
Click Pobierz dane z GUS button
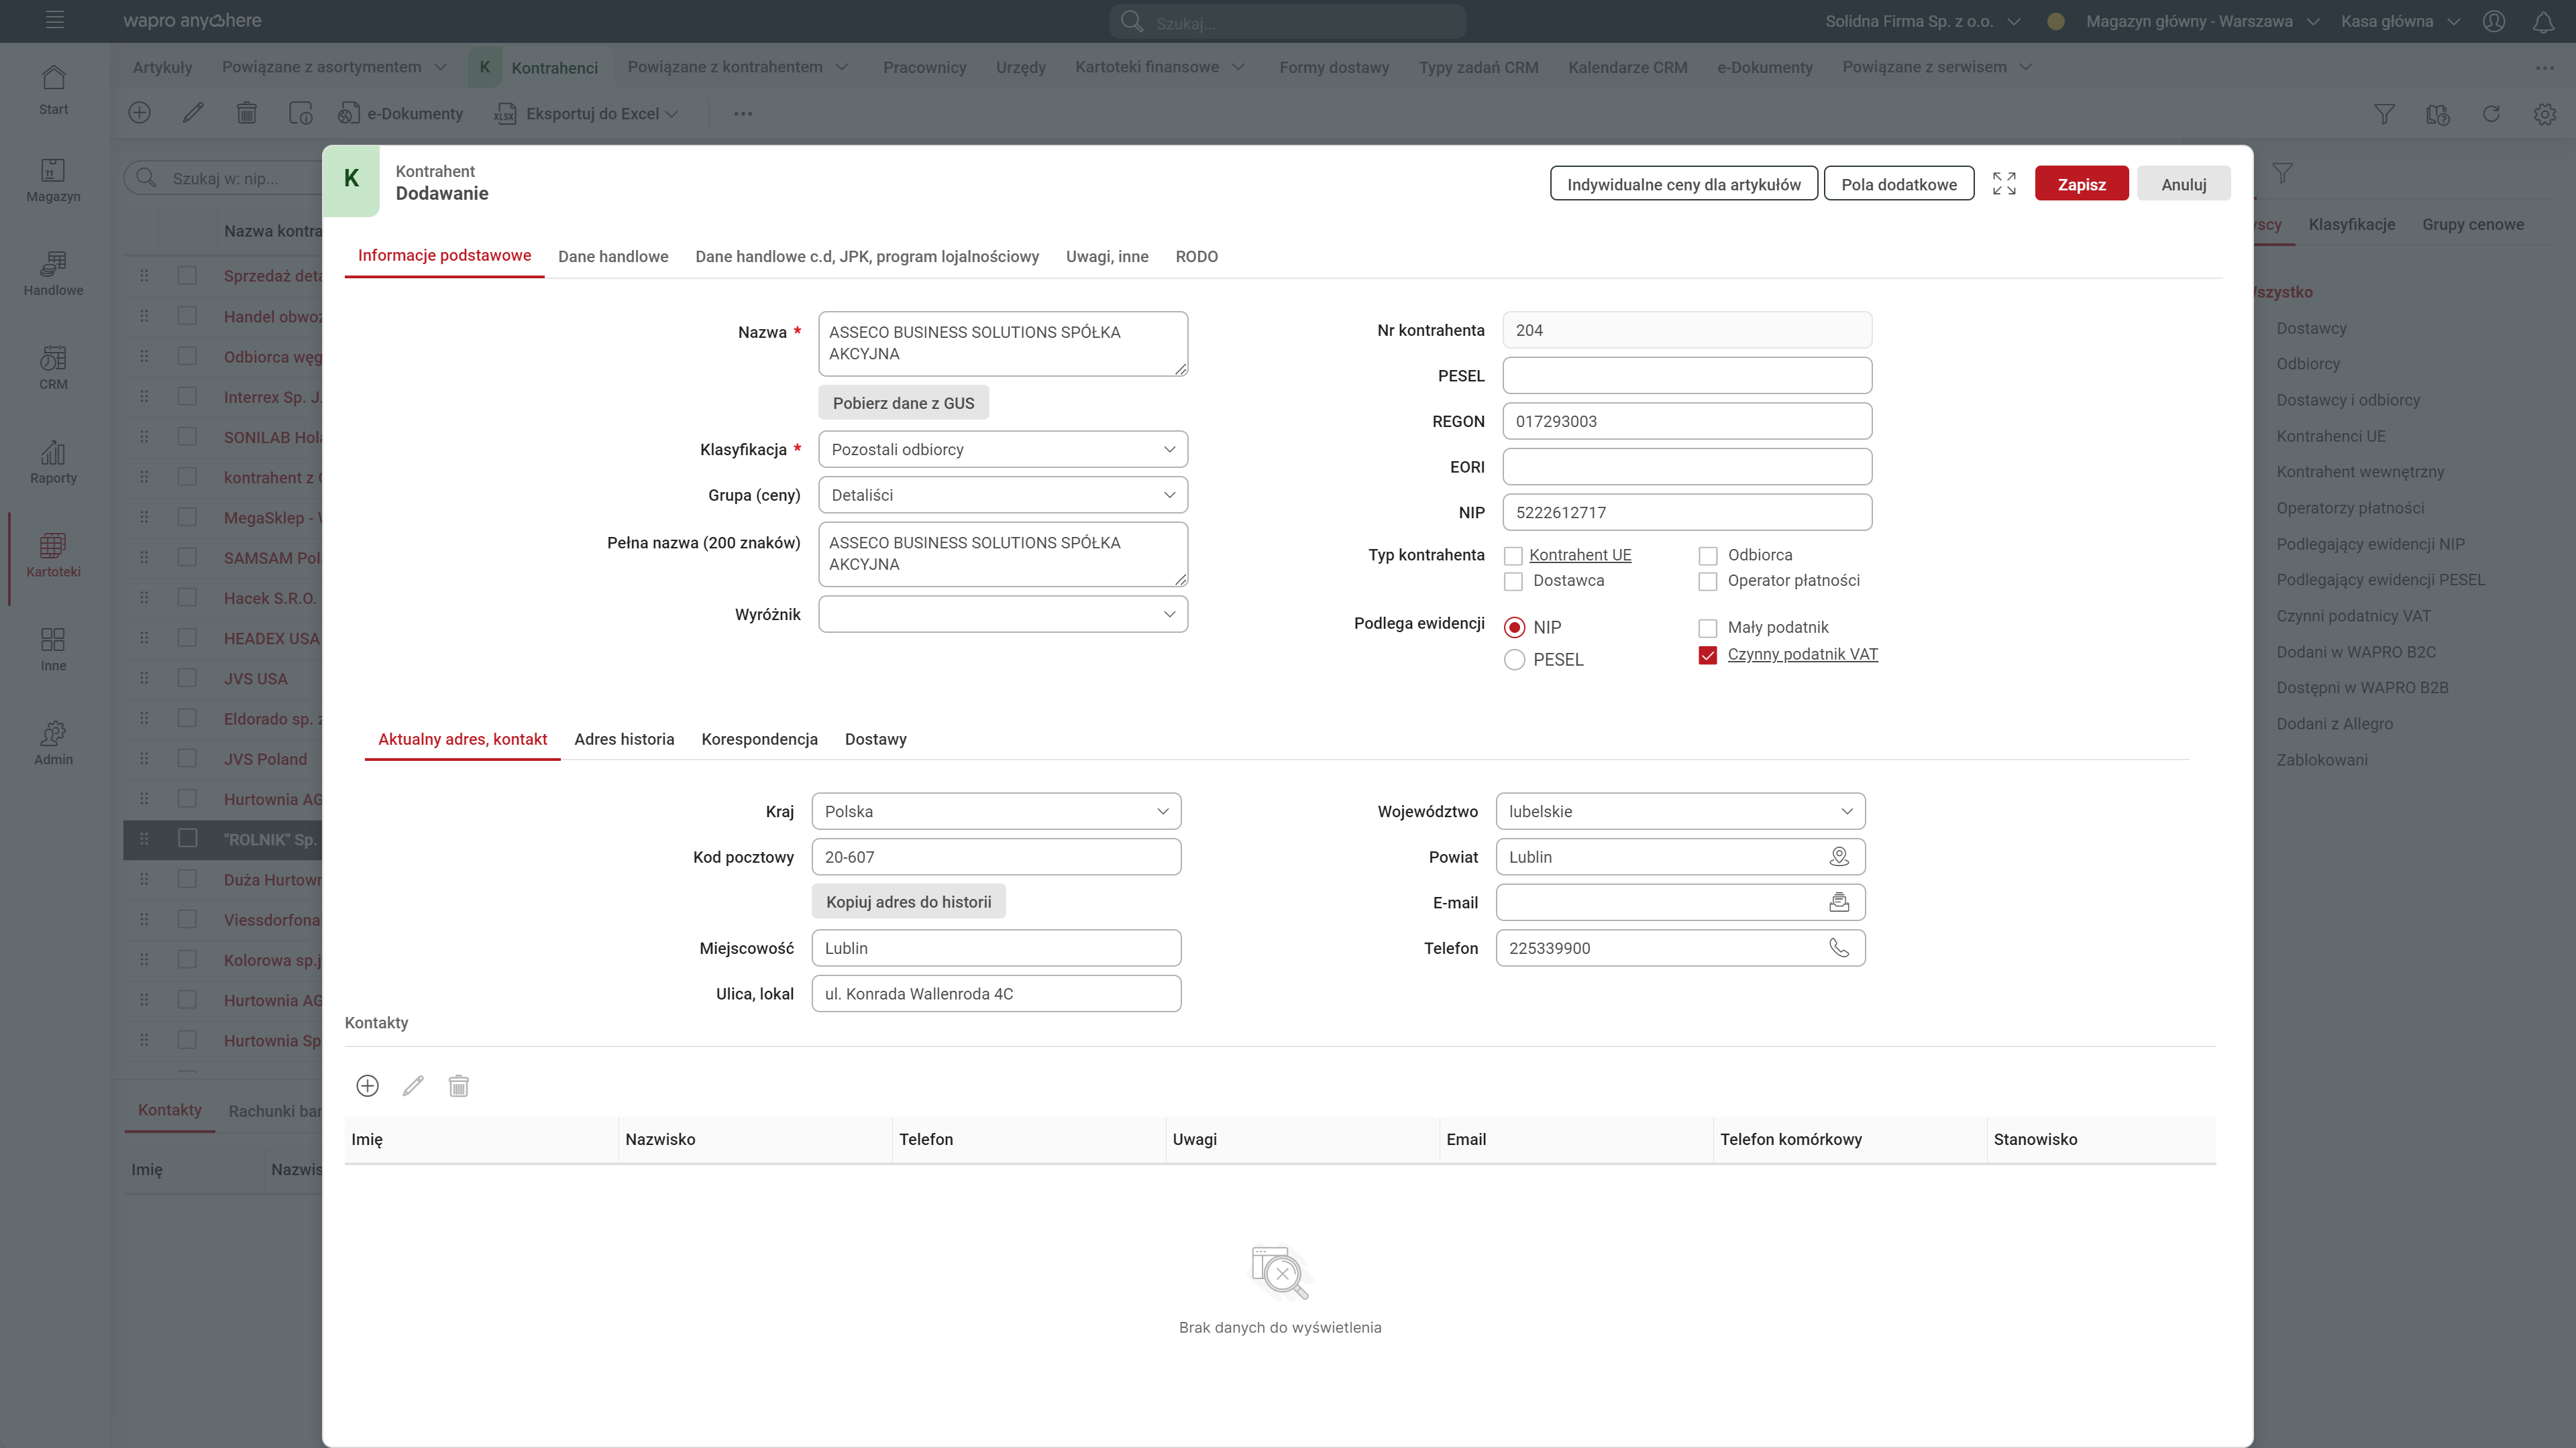(x=903, y=403)
